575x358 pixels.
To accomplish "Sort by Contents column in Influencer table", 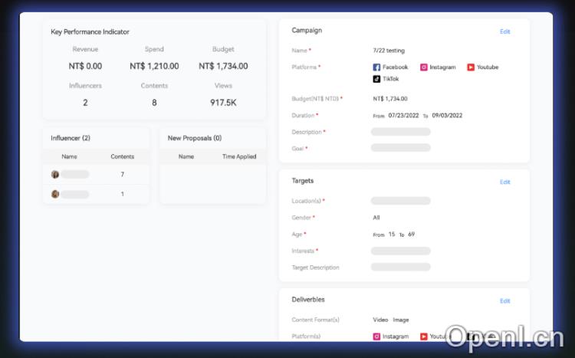I will click(x=123, y=156).
